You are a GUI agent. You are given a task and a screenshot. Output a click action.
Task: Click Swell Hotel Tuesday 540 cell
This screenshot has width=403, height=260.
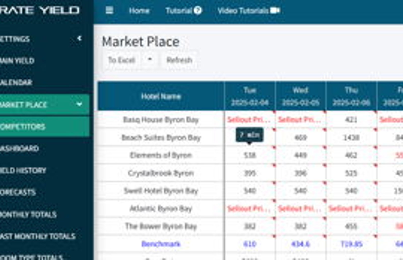click(x=250, y=191)
